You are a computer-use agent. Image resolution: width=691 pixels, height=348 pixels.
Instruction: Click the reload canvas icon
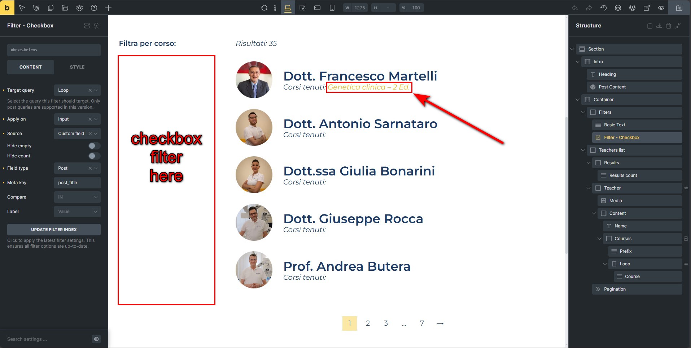[x=264, y=8]
